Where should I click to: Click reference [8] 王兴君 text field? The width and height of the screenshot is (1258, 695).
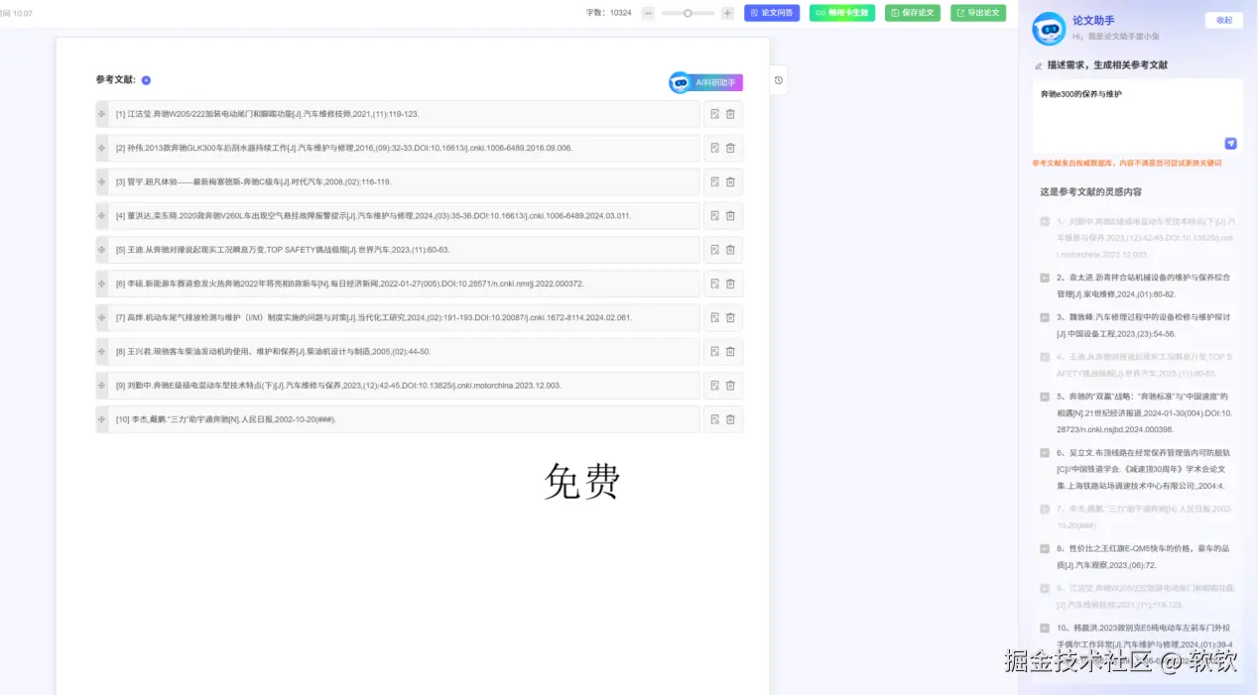pyautogui.click(x=404, y=351)
